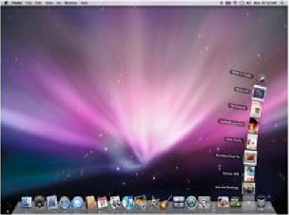Open Preview app from the Dock
The height and width of the screenshot is (215, 289).
116,202
